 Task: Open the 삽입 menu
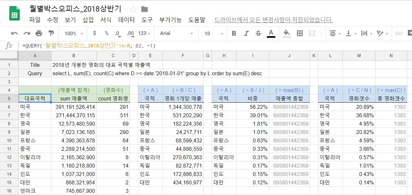[88, 20]
